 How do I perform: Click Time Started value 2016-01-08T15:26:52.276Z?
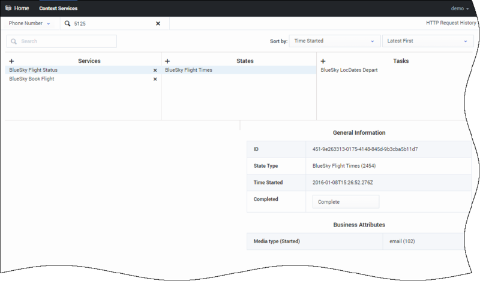tap(343, 183)
